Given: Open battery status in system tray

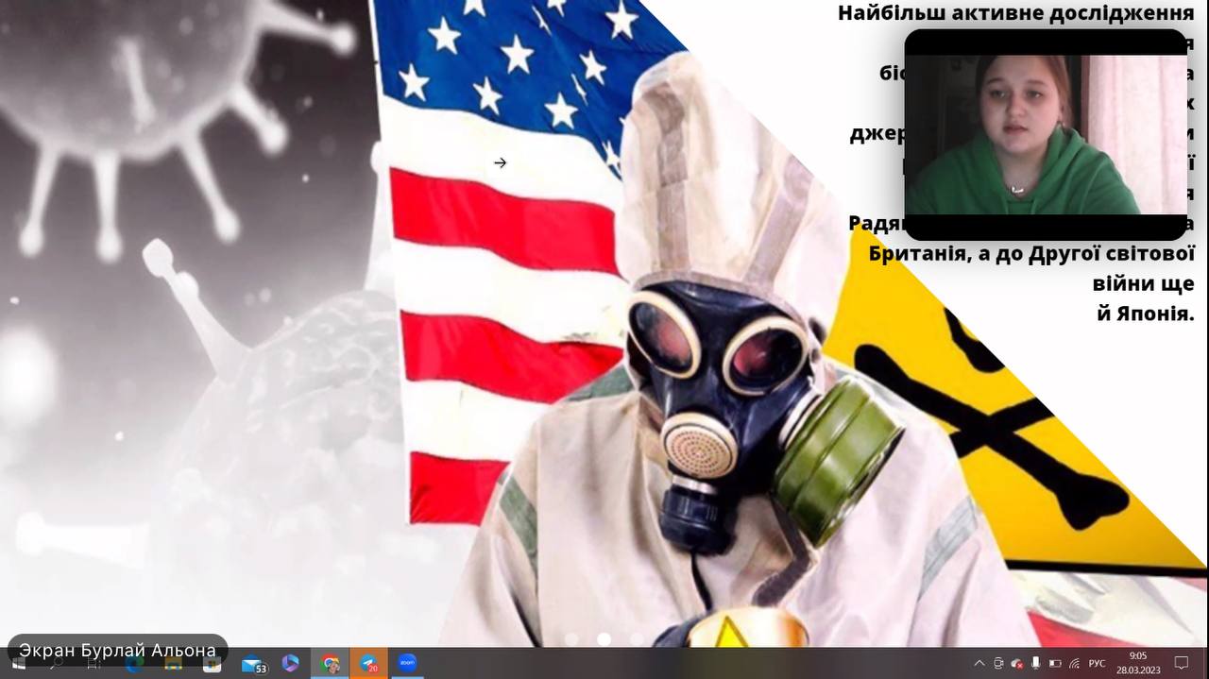Looking at the screenshot, I should click(x=1055, y=664).
